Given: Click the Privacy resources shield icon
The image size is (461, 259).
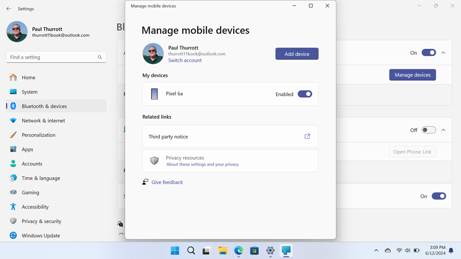Looking at the screenshot, I should 154,161.
